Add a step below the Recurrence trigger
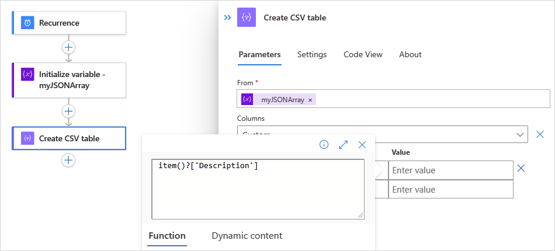Screen dimensions: 555x251 tap(69, 47)
